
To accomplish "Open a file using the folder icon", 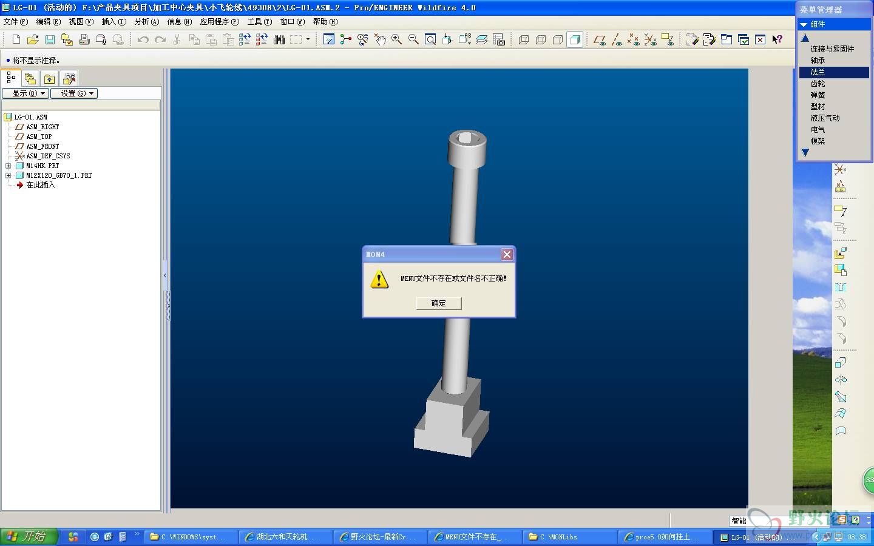I will tap(33, 39).
